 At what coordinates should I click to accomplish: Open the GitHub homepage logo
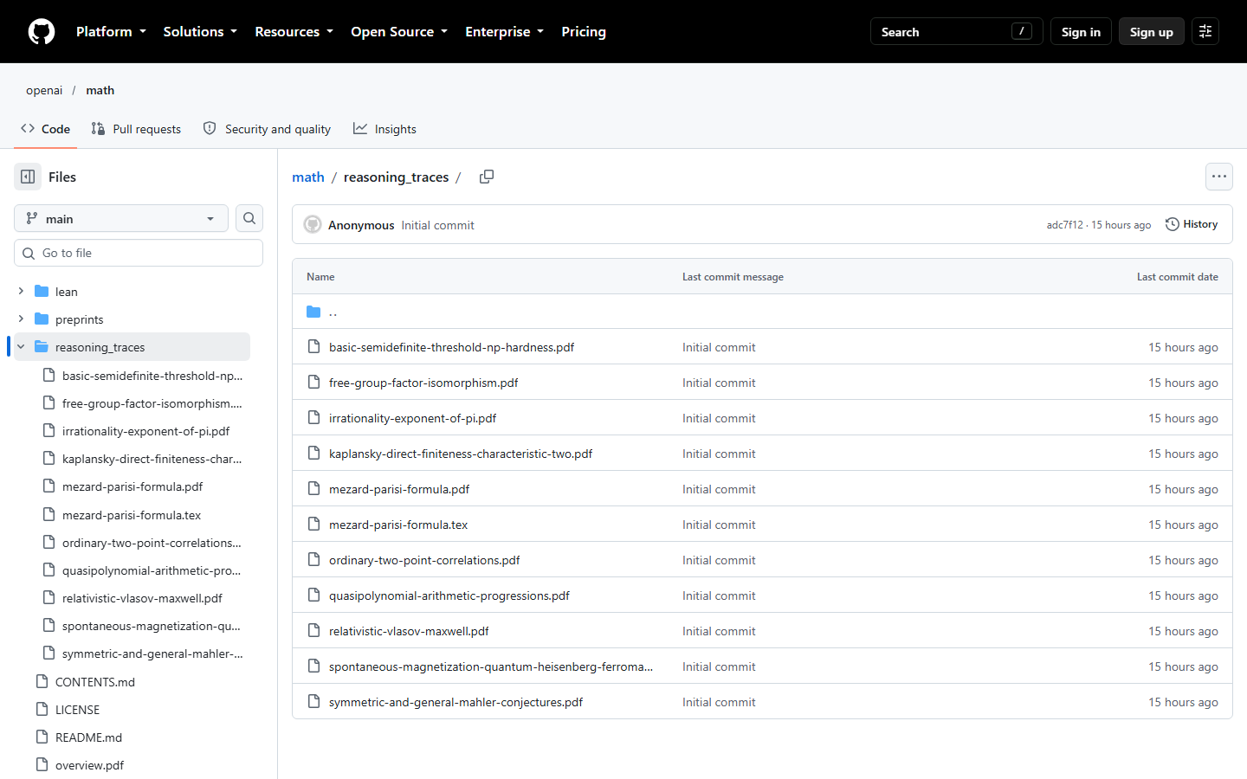pyautogui.click(x=42, y=31)
